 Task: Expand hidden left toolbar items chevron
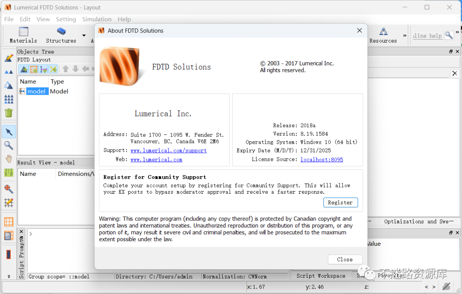(9, 277)
